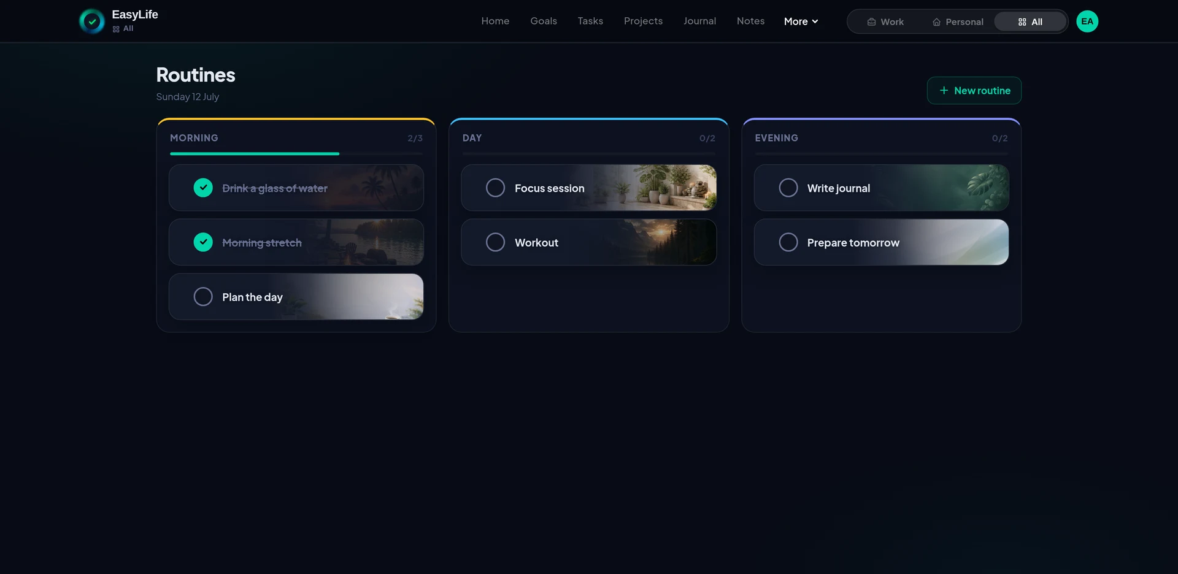Uncheck the Morning stretch routine
This screenshot has height=574, width=1178.
[x=203, y=242]
